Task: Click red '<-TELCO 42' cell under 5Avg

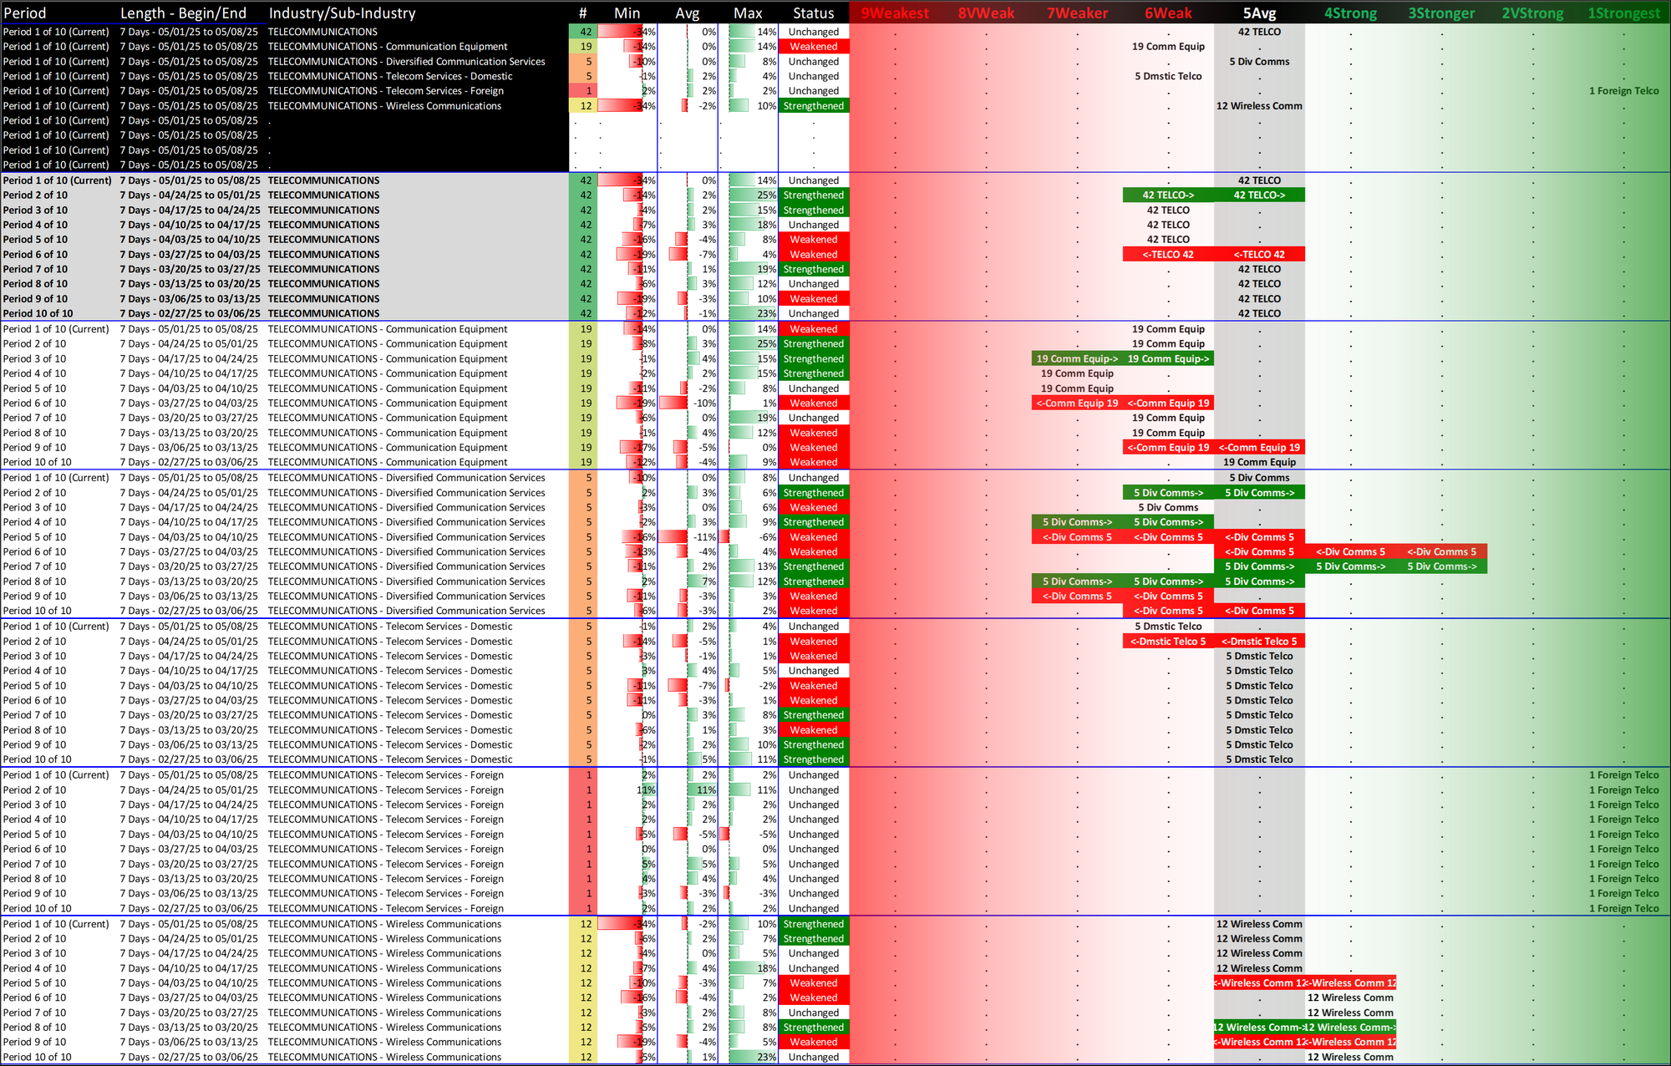Action: pos(1259,255)
